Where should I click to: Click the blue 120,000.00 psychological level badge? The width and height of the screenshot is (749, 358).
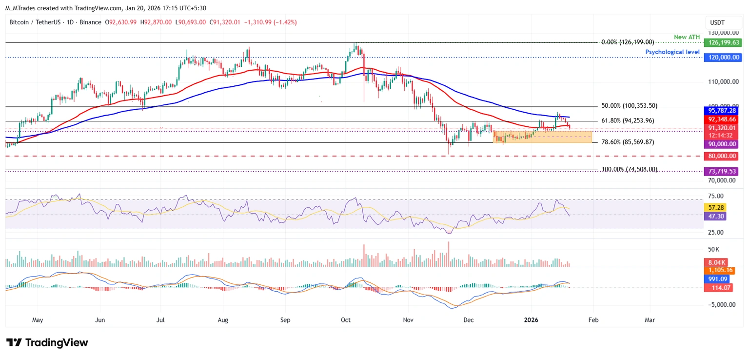(722, 57)
